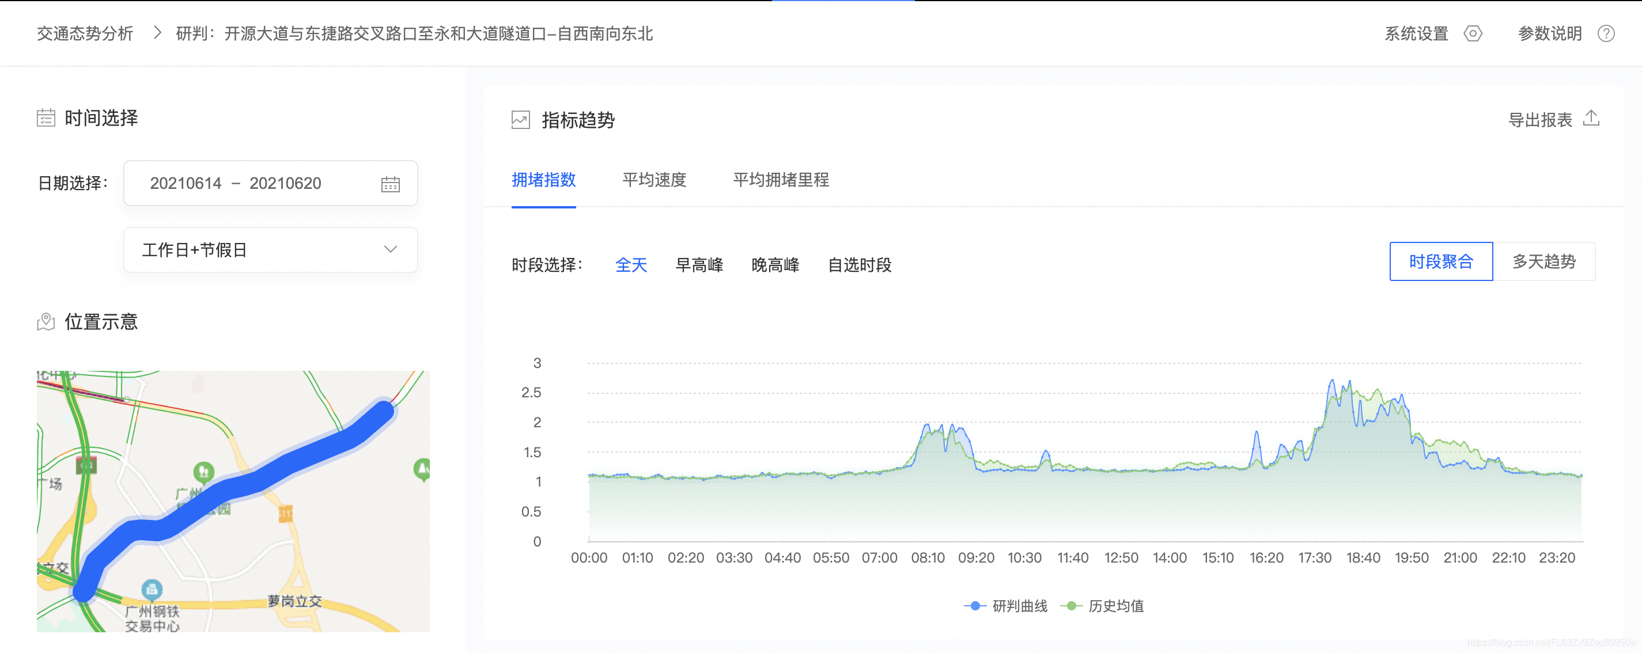Toggle the 历史均值 legend entry

coord(1122,607)
